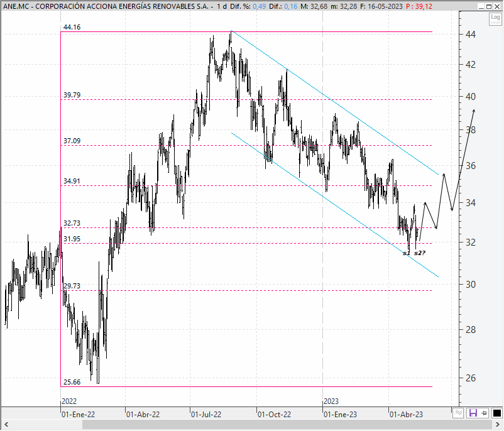Click the '01-Abr-23' date axis label
The height and width of the screenshot is (431, 504).
click(x=406, y=415)
